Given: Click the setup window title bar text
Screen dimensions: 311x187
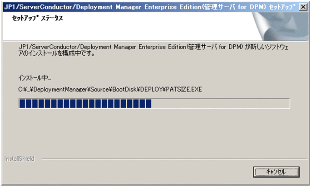Looking at the screenshot, I should [x=145, y=5].
